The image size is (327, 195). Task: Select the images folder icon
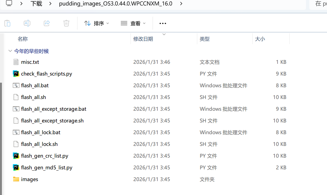pos(16,179)
